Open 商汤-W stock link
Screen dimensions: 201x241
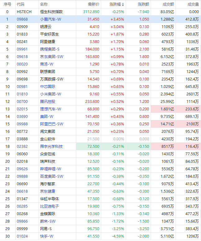(47, 64)
